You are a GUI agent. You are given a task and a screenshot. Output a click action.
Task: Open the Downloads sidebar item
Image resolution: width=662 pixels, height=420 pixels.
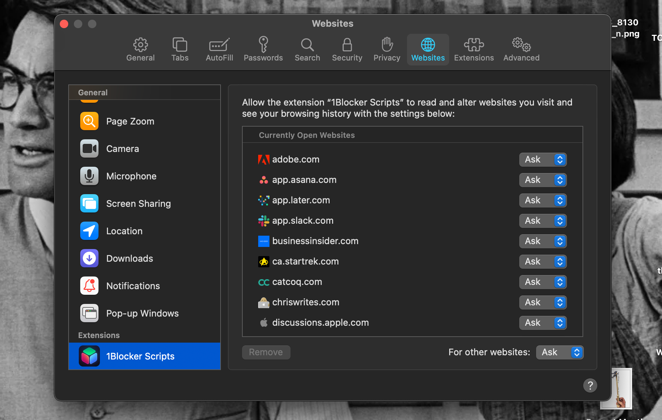point(145,259)
